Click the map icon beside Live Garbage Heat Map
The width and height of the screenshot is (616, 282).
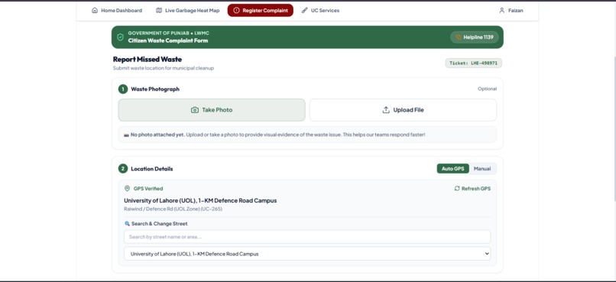(x=159, y=11)
